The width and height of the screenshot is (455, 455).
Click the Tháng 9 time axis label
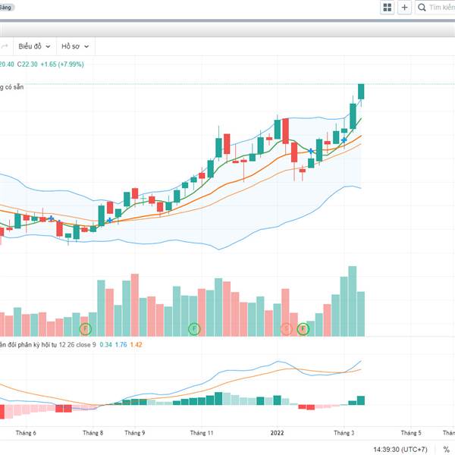point(135,433)
